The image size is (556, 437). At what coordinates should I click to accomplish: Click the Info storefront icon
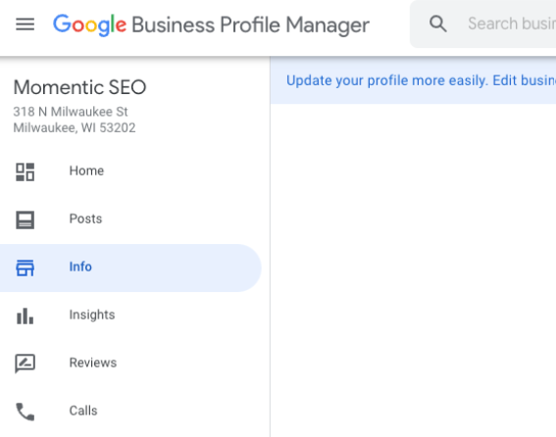click(25, 267)
